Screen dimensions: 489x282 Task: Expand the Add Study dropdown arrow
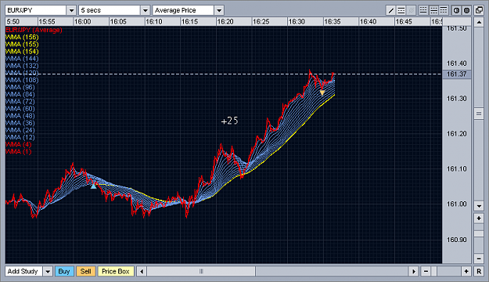pos(48,271)
